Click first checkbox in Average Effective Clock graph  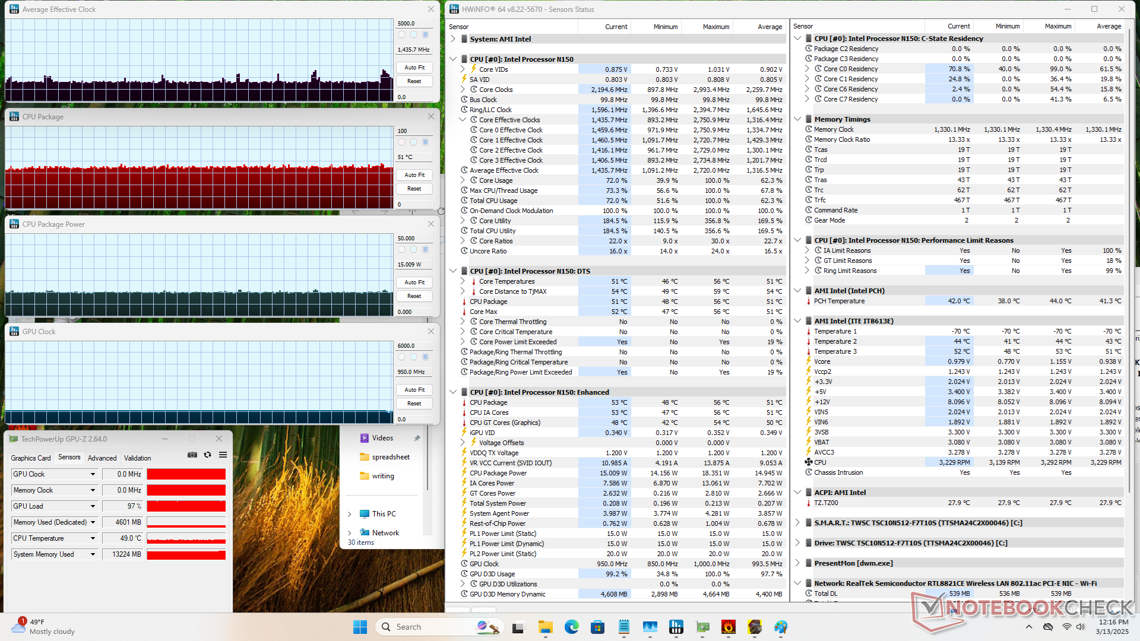click(x=402, y=35)
